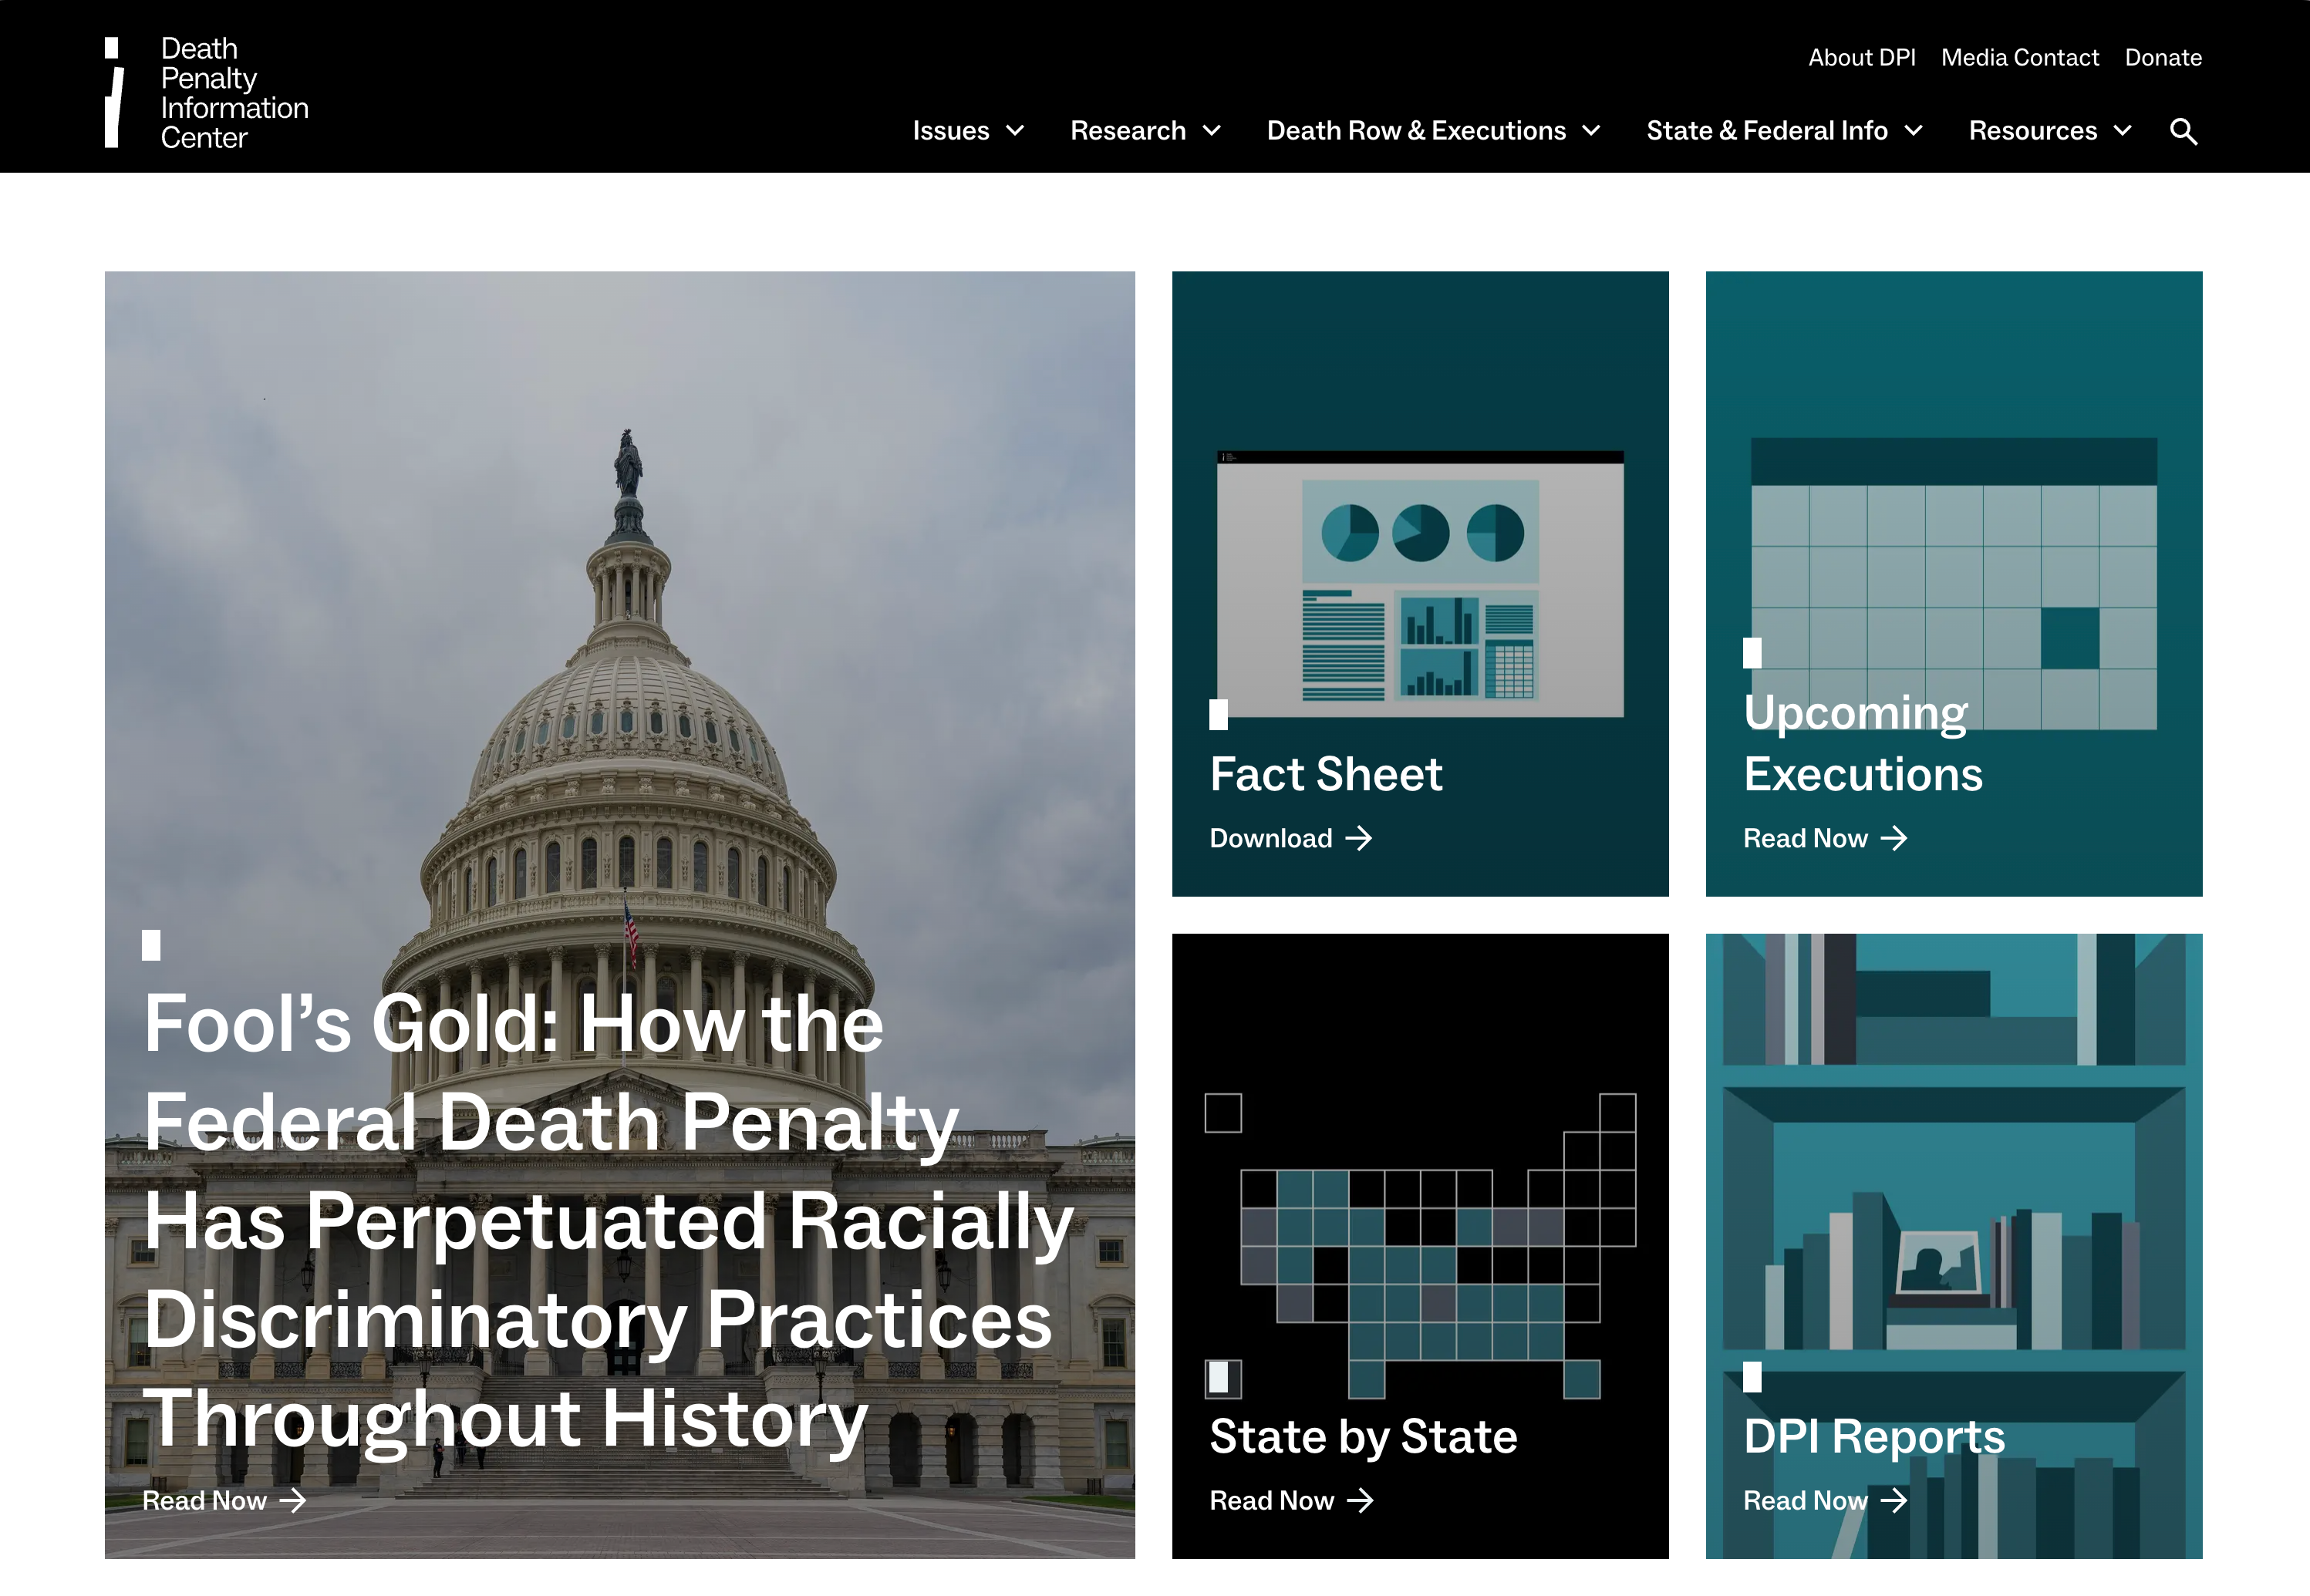Click arrow next to State by State Read Now
The height and width of the screenshot is (1596, 2310).
(x=1360, y=1500)
